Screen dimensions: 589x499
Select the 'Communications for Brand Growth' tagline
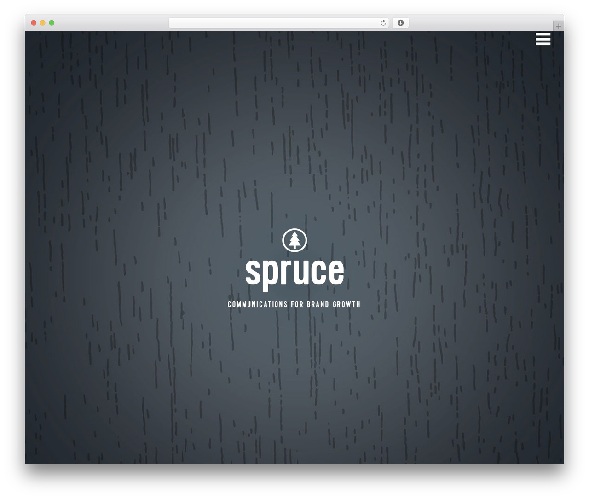point(294,304)
